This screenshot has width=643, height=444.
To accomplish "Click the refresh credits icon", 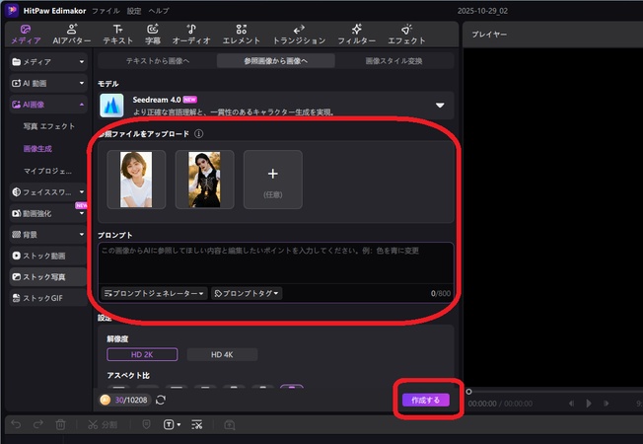I will tap(161, 400).
